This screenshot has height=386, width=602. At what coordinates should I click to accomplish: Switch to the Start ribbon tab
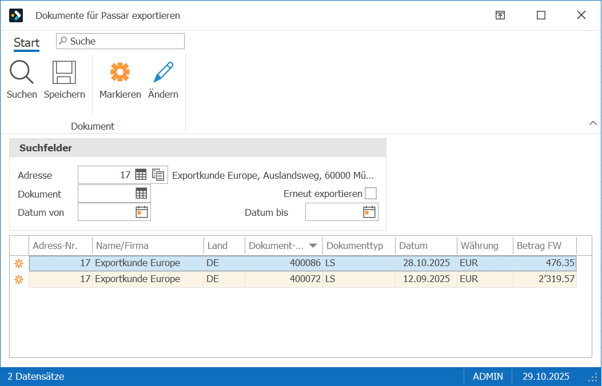click(26, 43)
